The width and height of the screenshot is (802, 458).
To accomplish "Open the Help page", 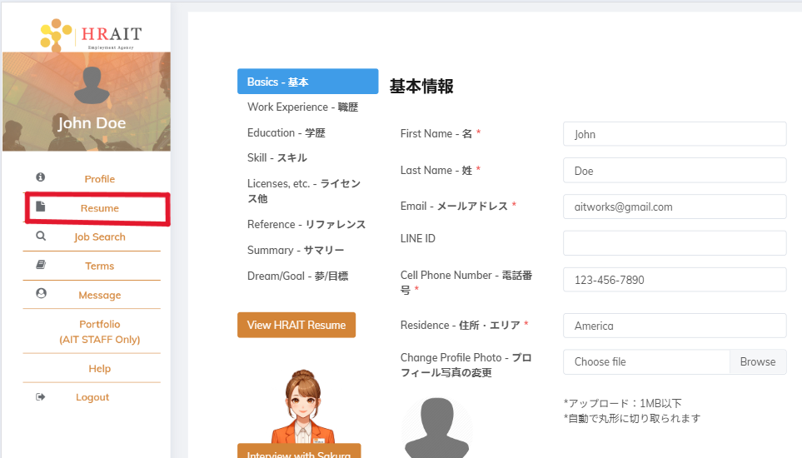I will click(100, 369).
